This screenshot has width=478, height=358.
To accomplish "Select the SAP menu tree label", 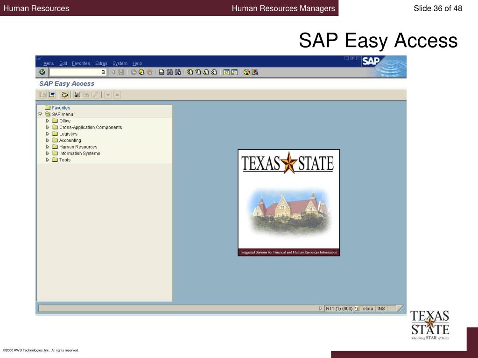I will pos(63,114).
